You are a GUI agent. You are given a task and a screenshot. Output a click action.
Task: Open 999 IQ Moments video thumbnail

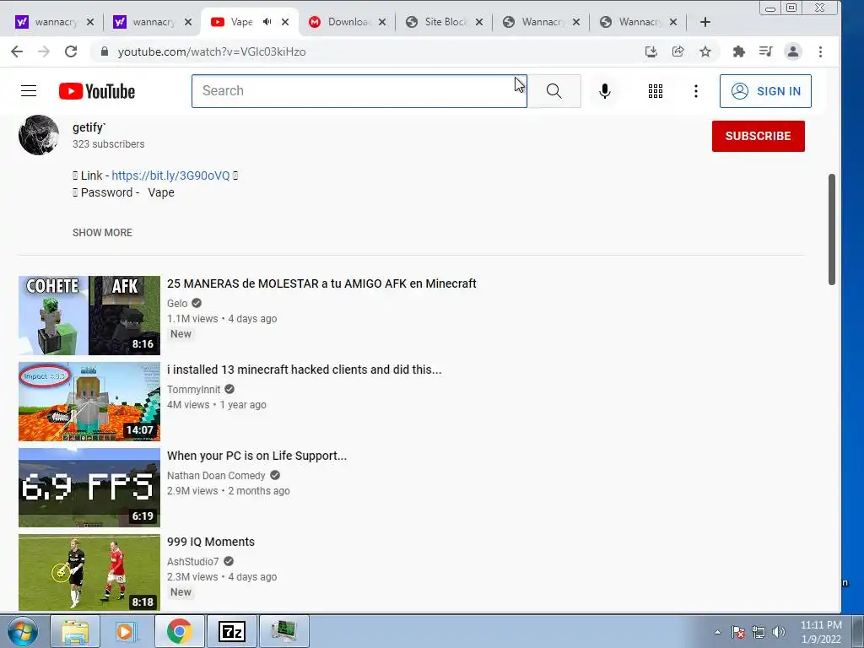pyautogui.click(x=89, y=573)
